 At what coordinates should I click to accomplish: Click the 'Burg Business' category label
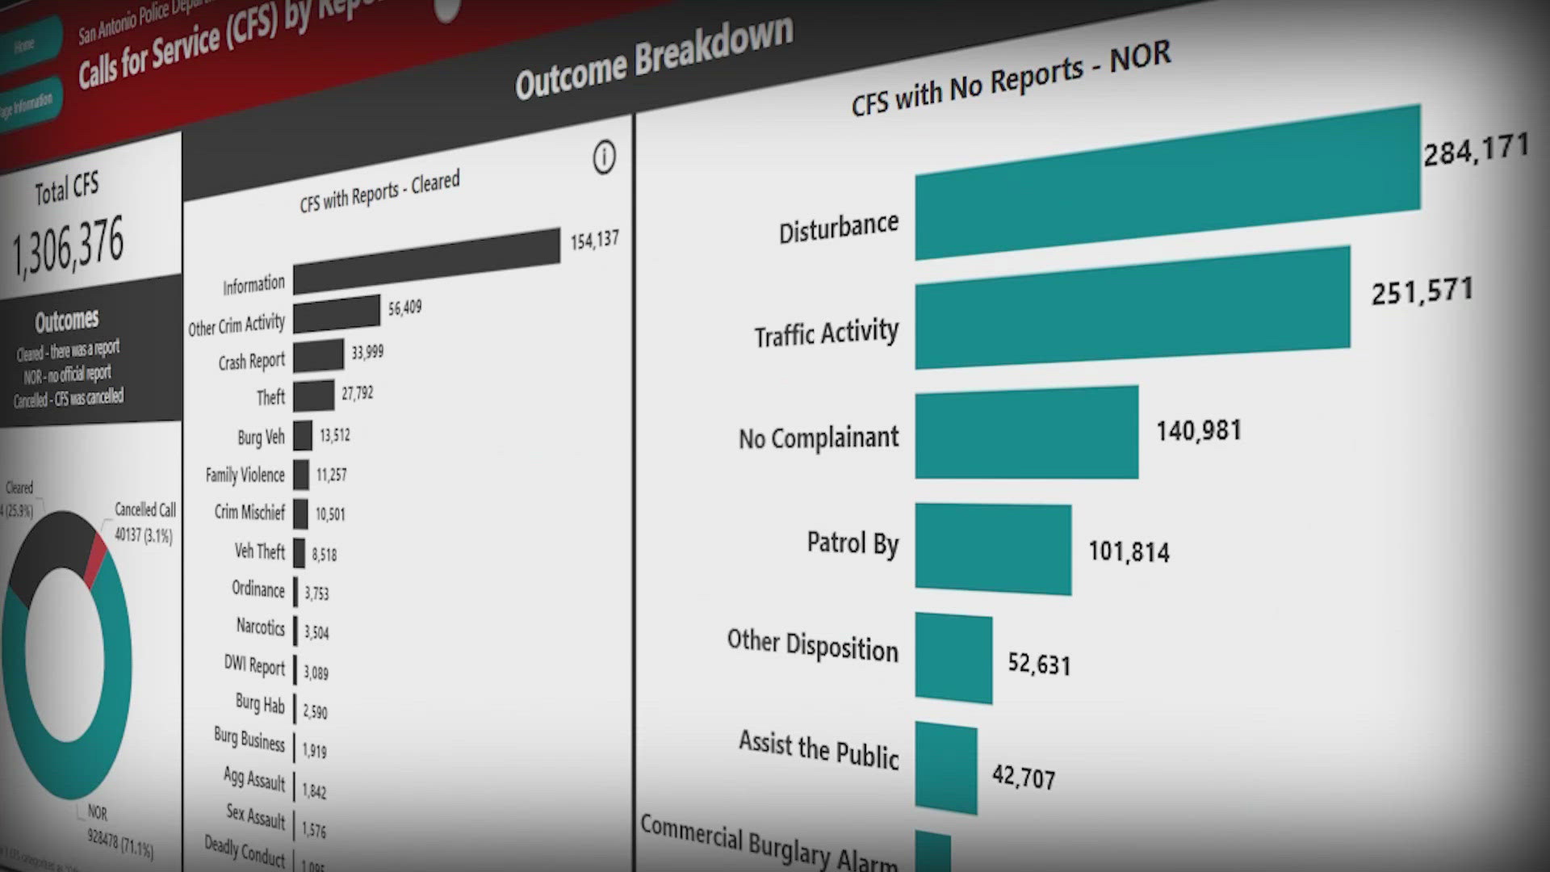coord(249,740)
